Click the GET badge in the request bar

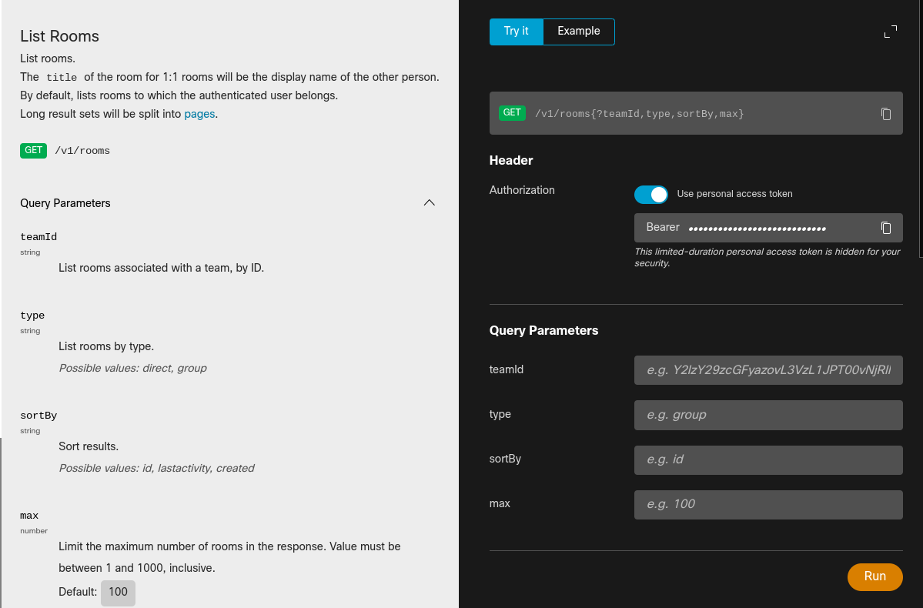click(511, 112)
